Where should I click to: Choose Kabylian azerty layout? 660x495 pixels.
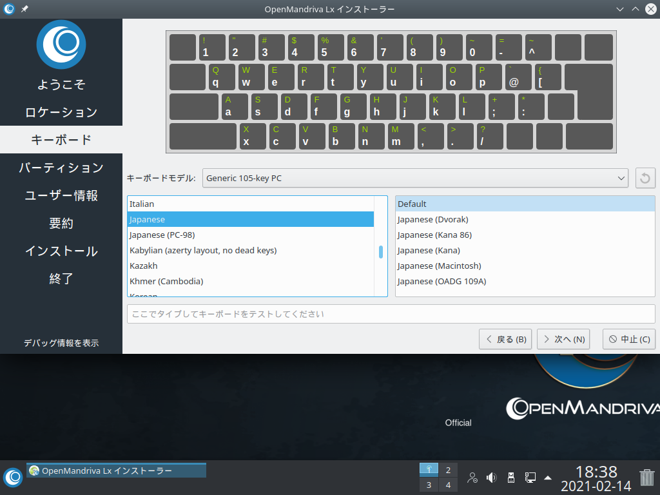[x=251, y=251]
